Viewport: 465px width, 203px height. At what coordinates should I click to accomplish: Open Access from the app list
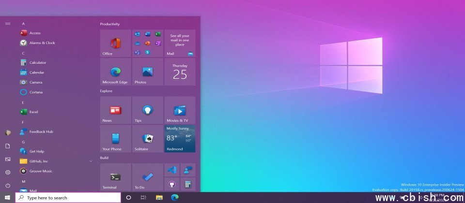tap(56, 33)
